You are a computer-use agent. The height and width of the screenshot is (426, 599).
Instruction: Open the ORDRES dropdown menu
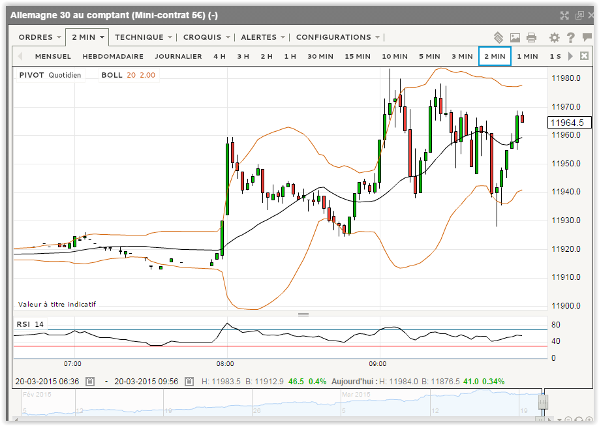coord(40,37)
